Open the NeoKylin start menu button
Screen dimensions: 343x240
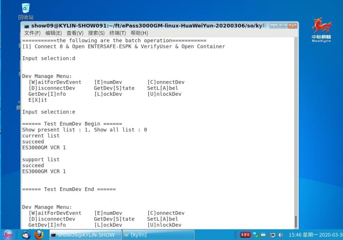(x=8, y=235)
